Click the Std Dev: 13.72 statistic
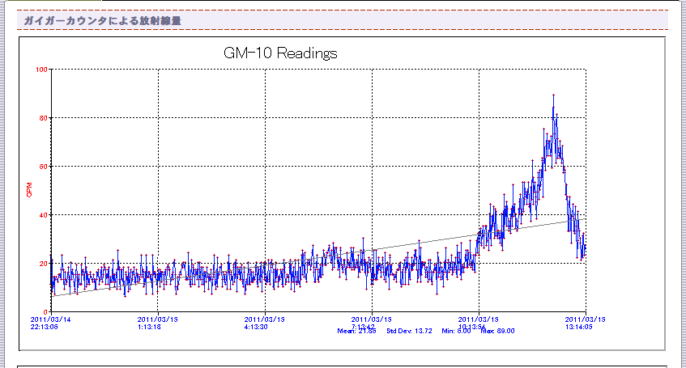Screen dimensions: 686x368 tap(409, 331)
